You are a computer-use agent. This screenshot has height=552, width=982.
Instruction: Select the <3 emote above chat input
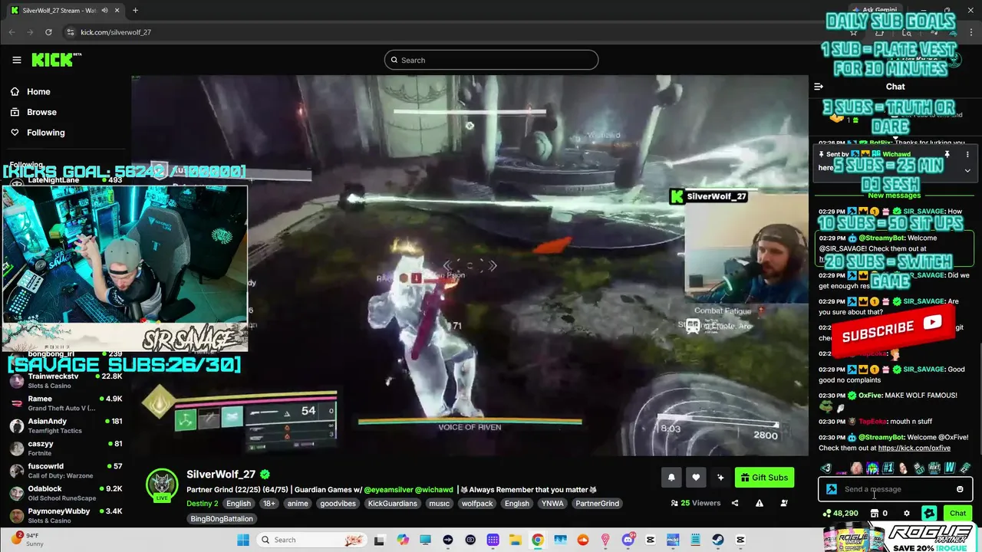(x=826, y=468)
